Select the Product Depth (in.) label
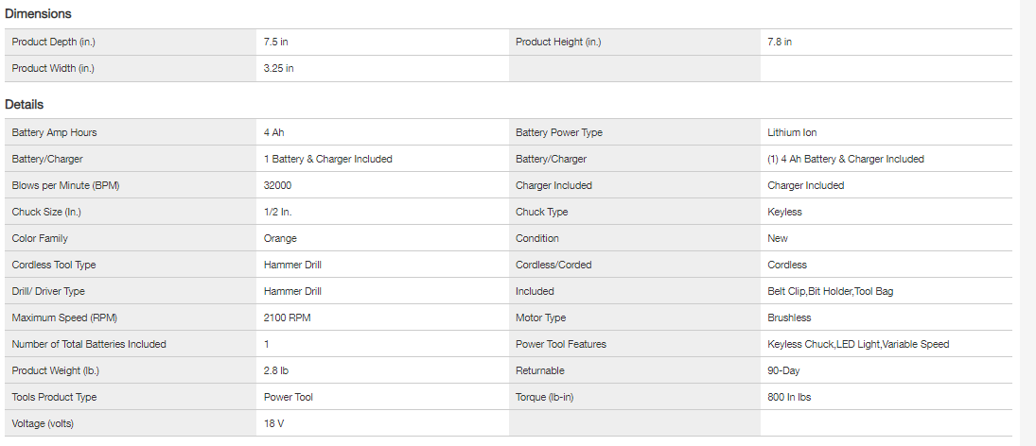This screenshot has width=1036, height=446. tap(53, 42)
